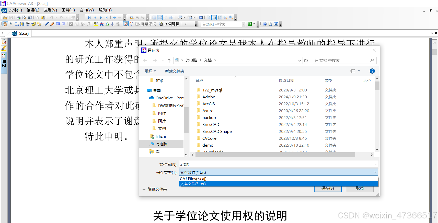Open the 组织 organize dropdown
Viewport: 438px width, 223px height.
(150, 71)
